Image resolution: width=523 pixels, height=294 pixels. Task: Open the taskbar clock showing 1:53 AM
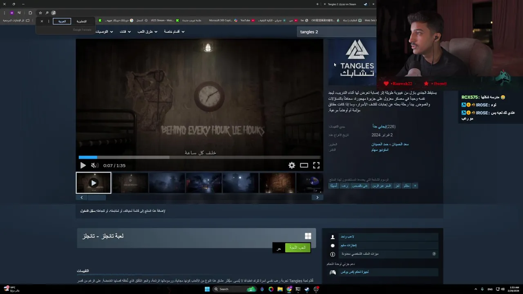click(514, 289)
